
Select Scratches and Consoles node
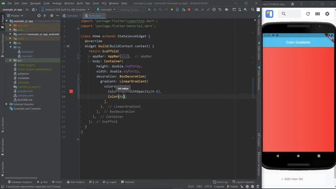click(x=25, y=109)
